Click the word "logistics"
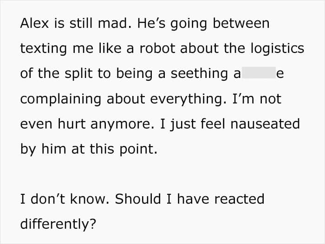The height and width of the screenshot is (244, 325). pos(277,49)
